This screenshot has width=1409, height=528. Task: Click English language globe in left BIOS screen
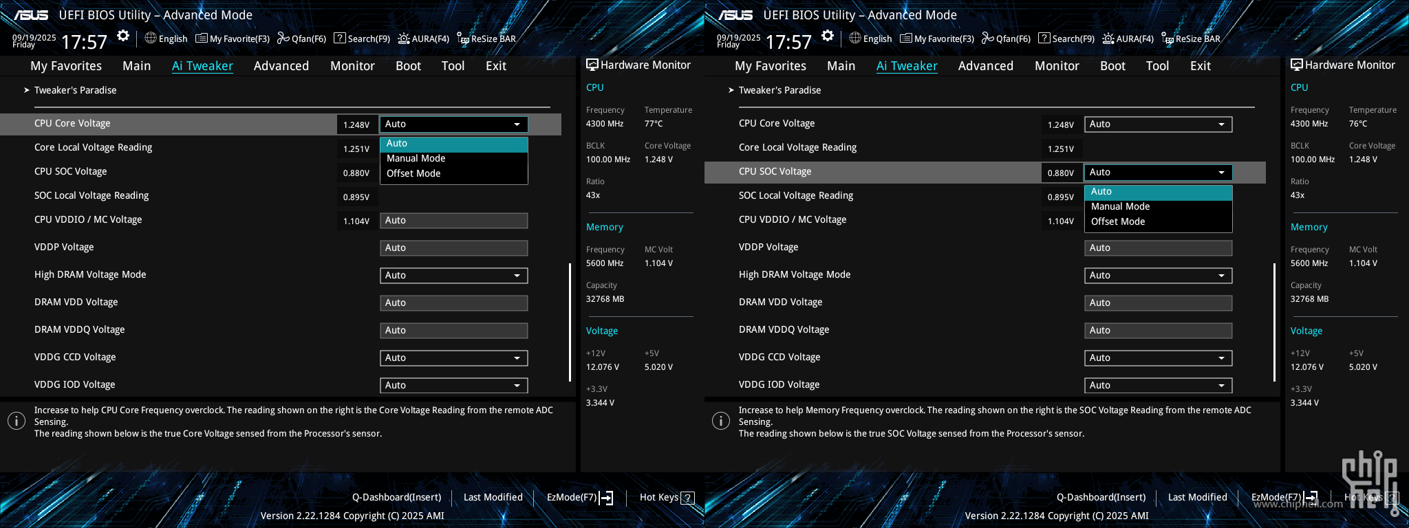[x=166, y=38]
